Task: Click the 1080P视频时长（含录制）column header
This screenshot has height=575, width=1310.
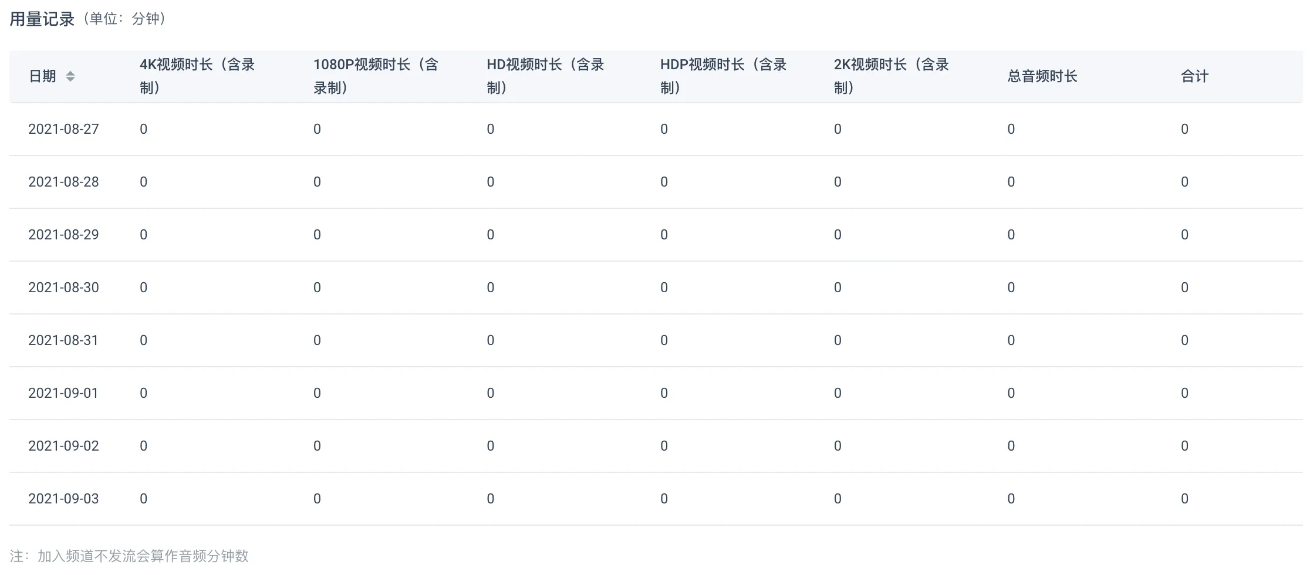Action: [x=376, y=76]
